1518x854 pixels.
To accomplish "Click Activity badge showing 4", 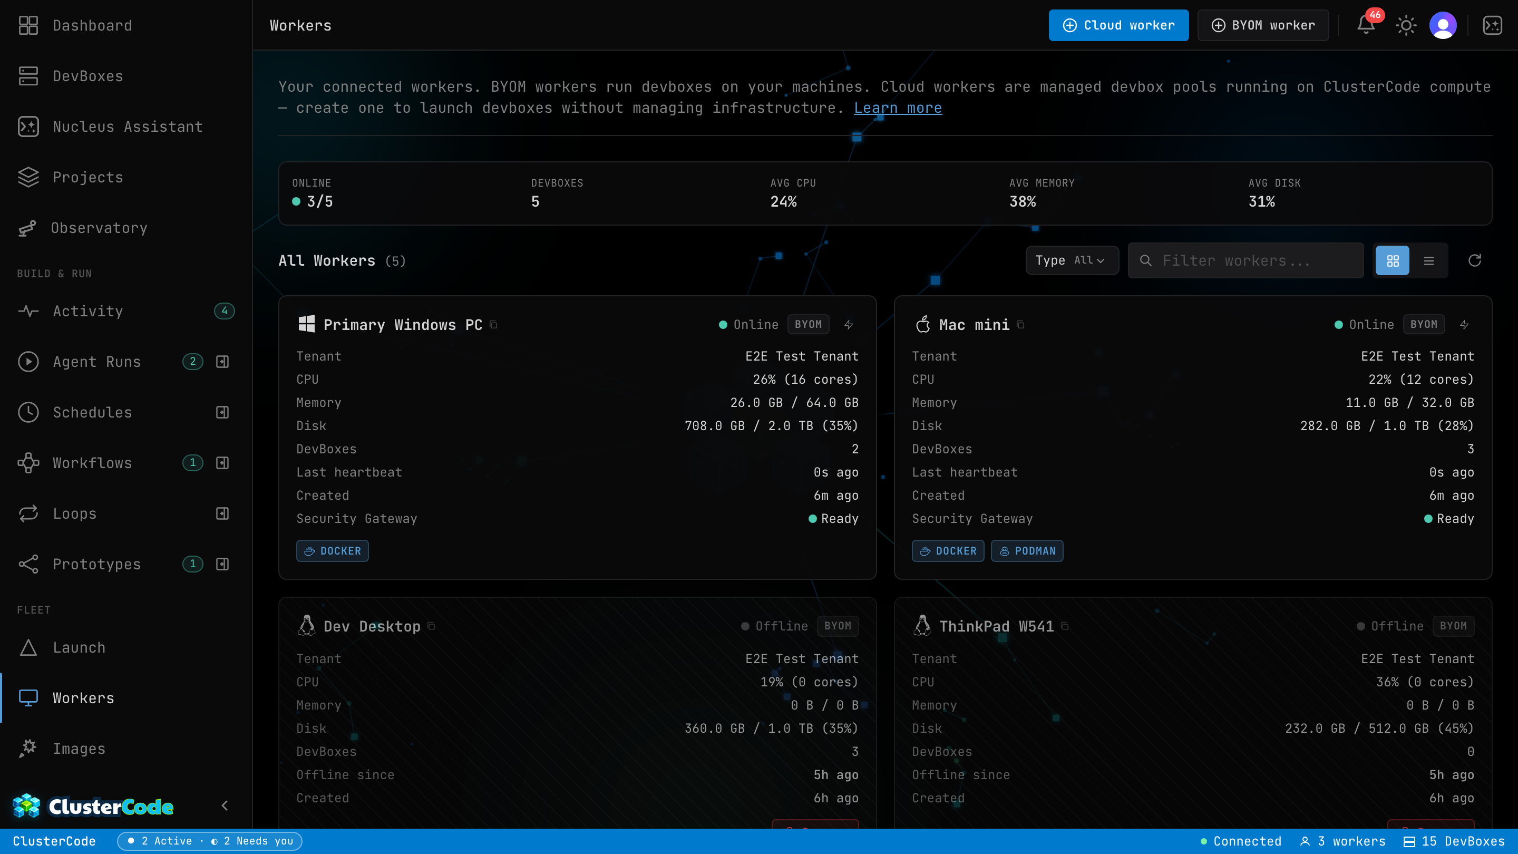I will 225,311.
